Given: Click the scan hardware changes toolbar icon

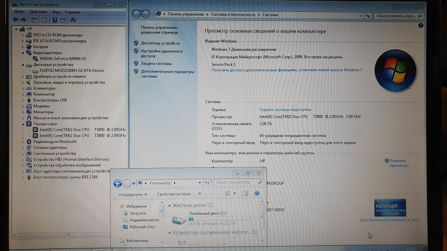Looking at the screenshot, I should pos(73,20).
